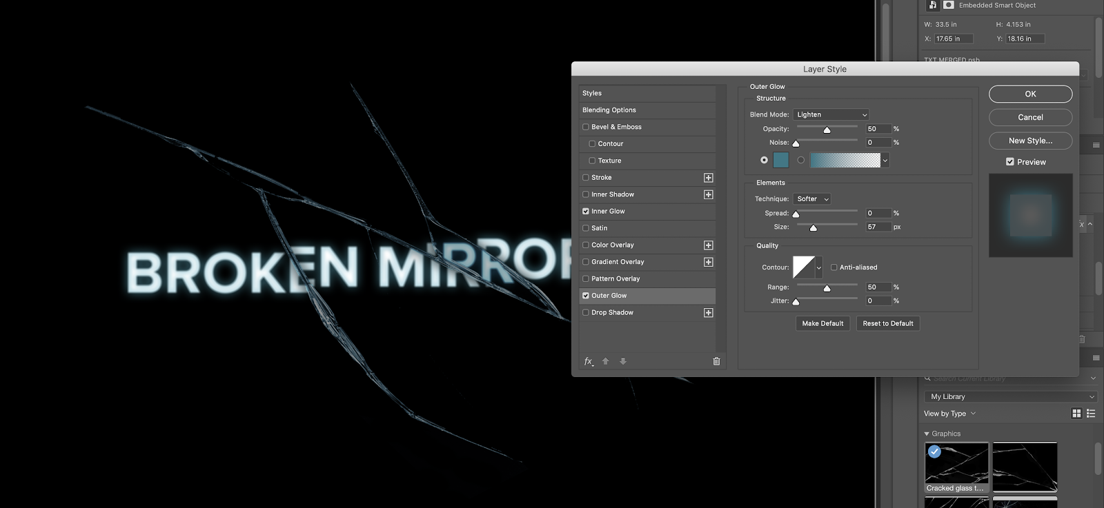Click the Contour curve thumbnail

(x=804, y=267)
